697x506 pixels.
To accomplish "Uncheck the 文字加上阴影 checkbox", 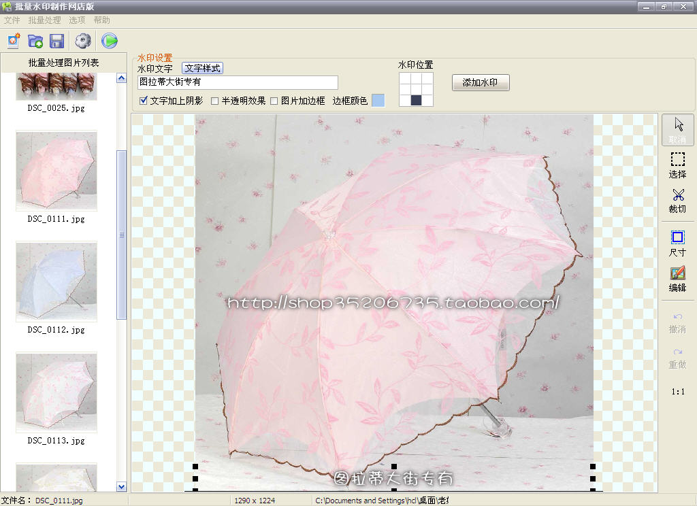I will coord(144,101).
